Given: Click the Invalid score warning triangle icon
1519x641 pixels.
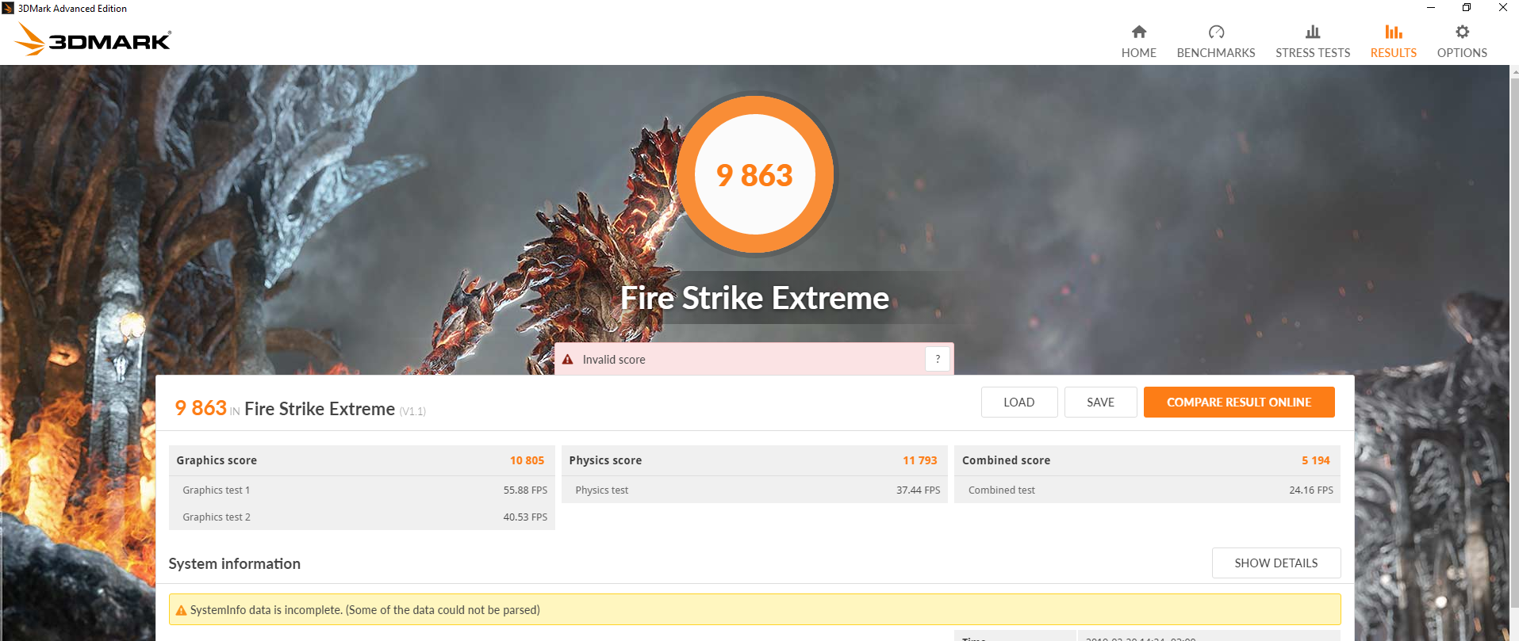Looking at the screenshot, I should pos(568,360).
